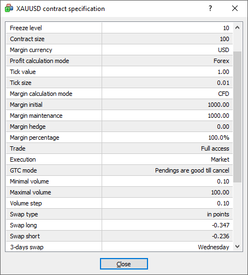The height and width of the screenshot is (275, 248).
Task: Close the contract specification dialog with X
Action: (235, 8)
